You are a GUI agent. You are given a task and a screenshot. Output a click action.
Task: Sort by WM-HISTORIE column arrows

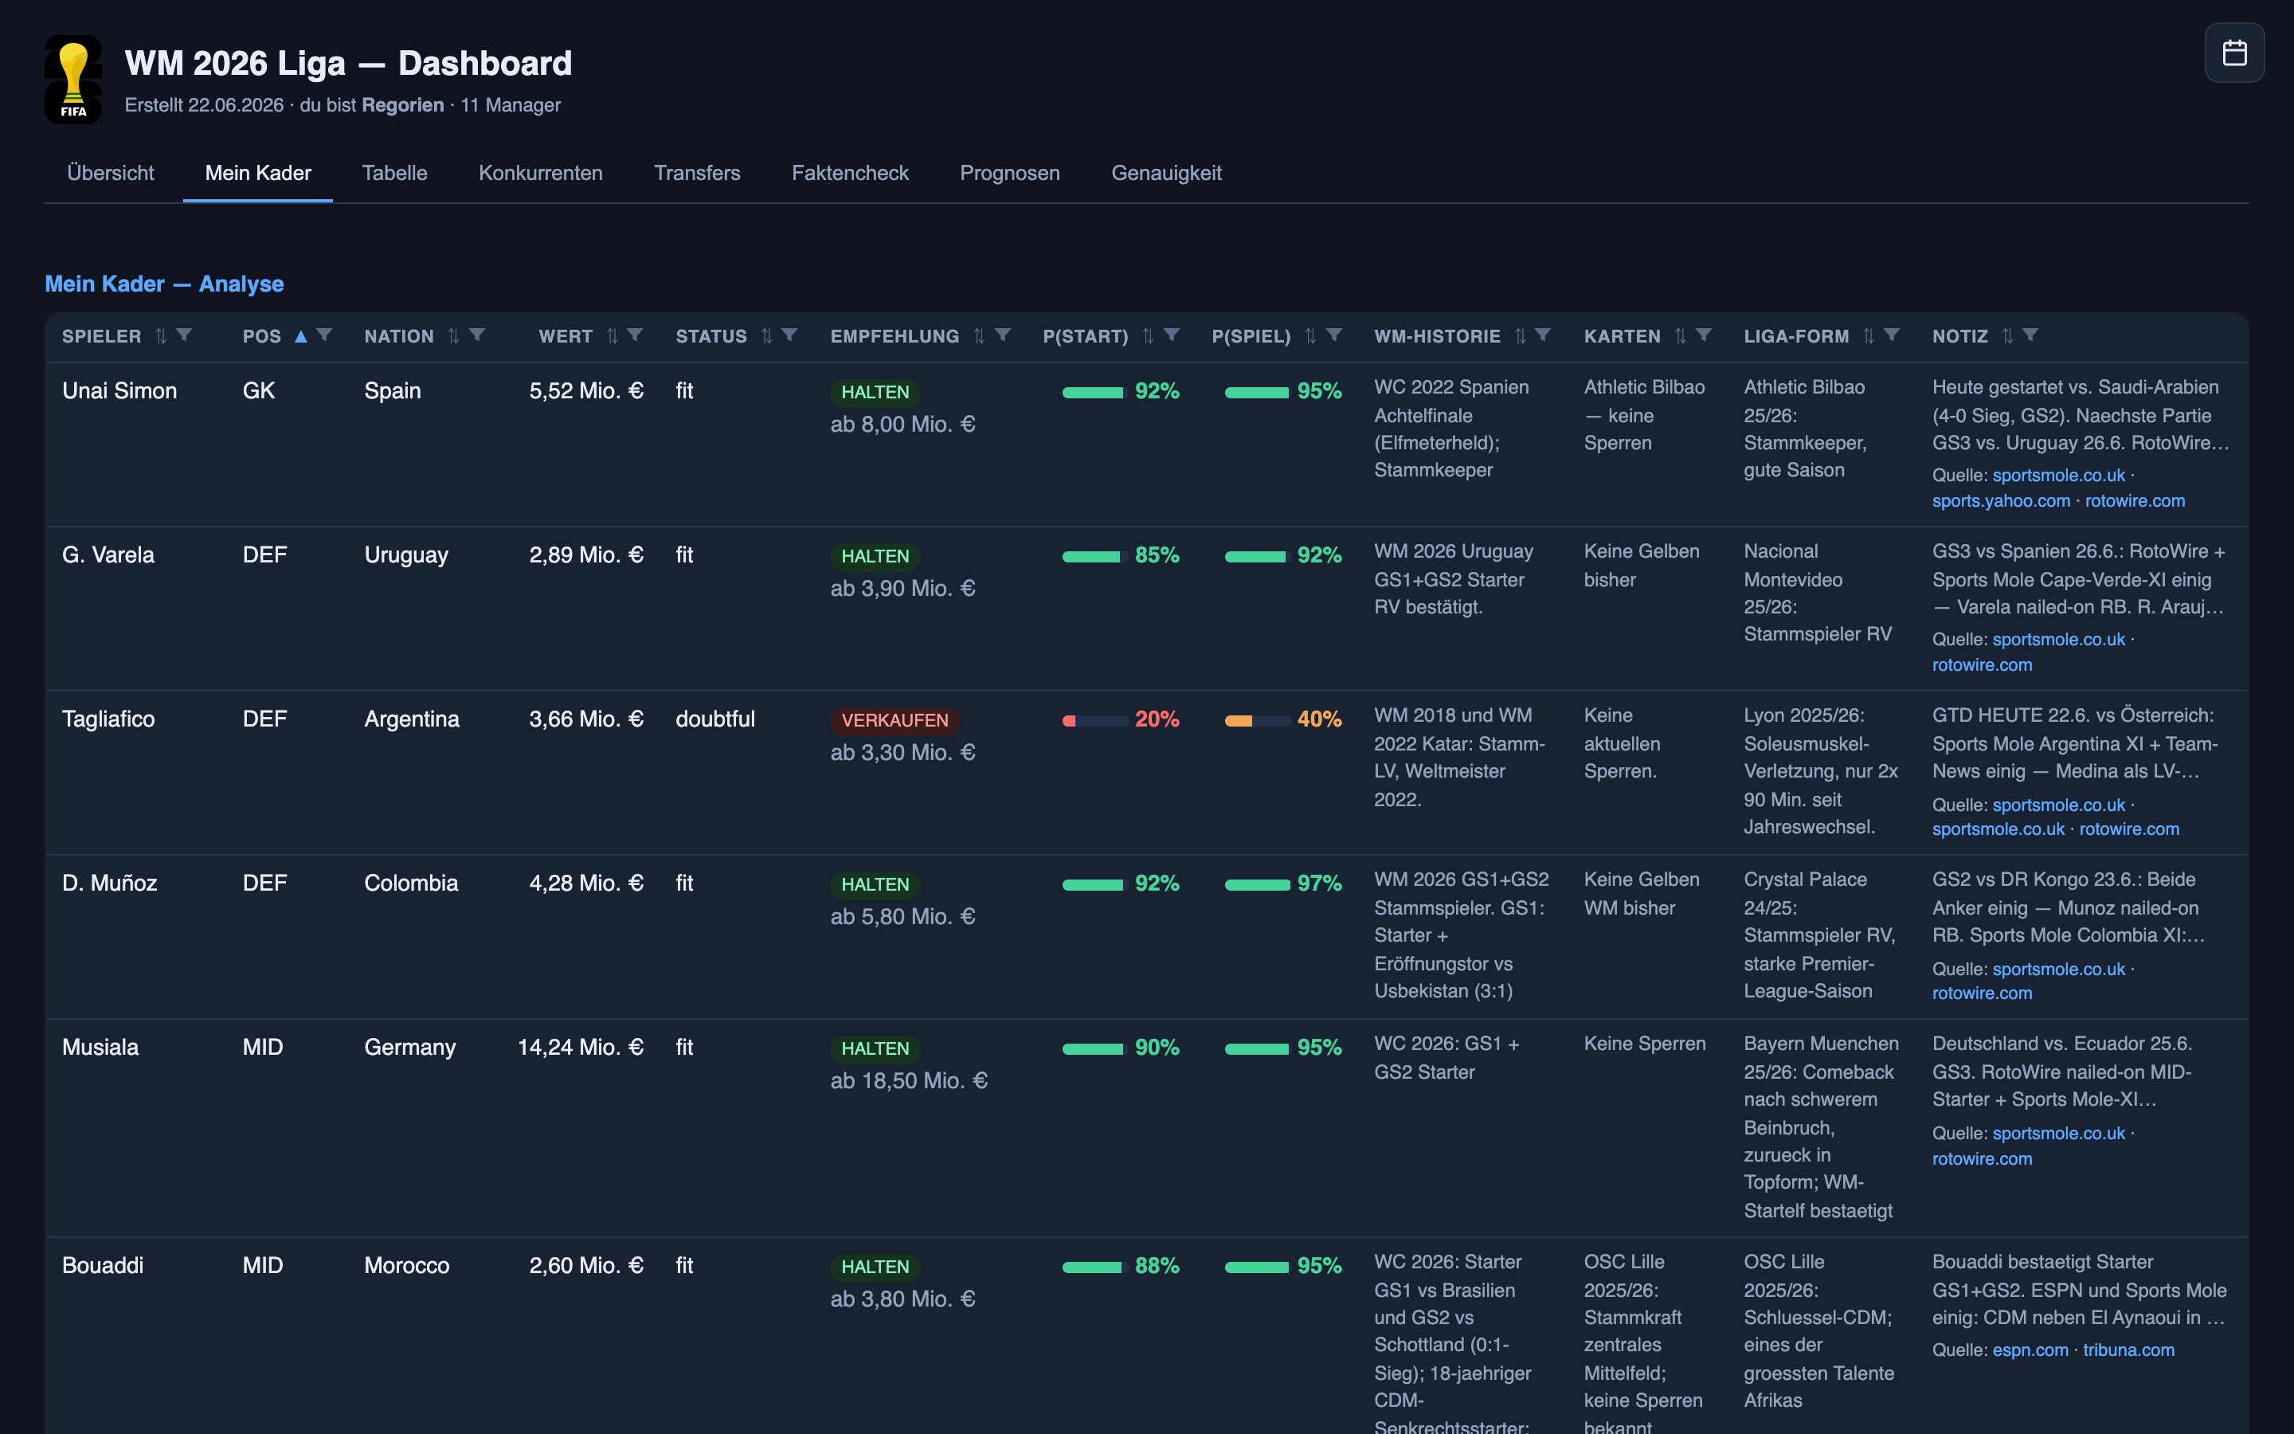[1520, 335]
